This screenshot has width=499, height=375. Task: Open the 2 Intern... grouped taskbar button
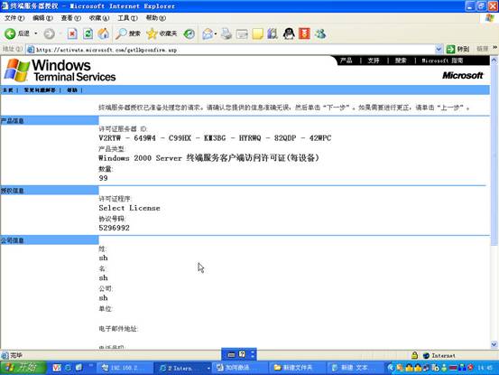coord(181,368)
